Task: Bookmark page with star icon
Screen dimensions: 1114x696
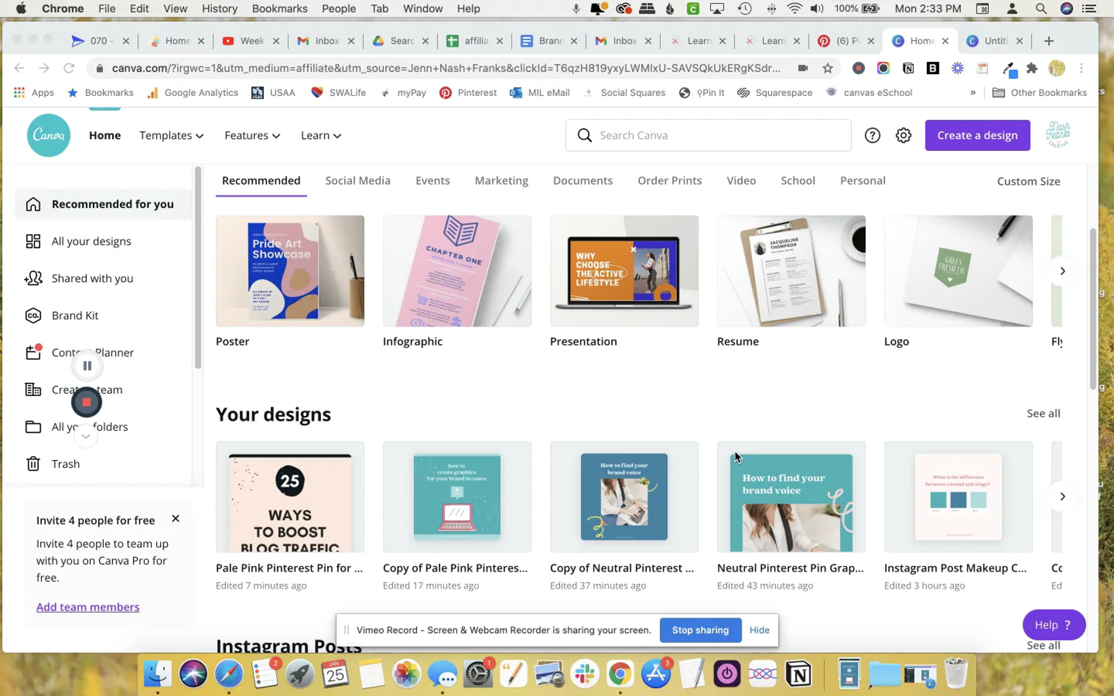Action: pos(827,68)
